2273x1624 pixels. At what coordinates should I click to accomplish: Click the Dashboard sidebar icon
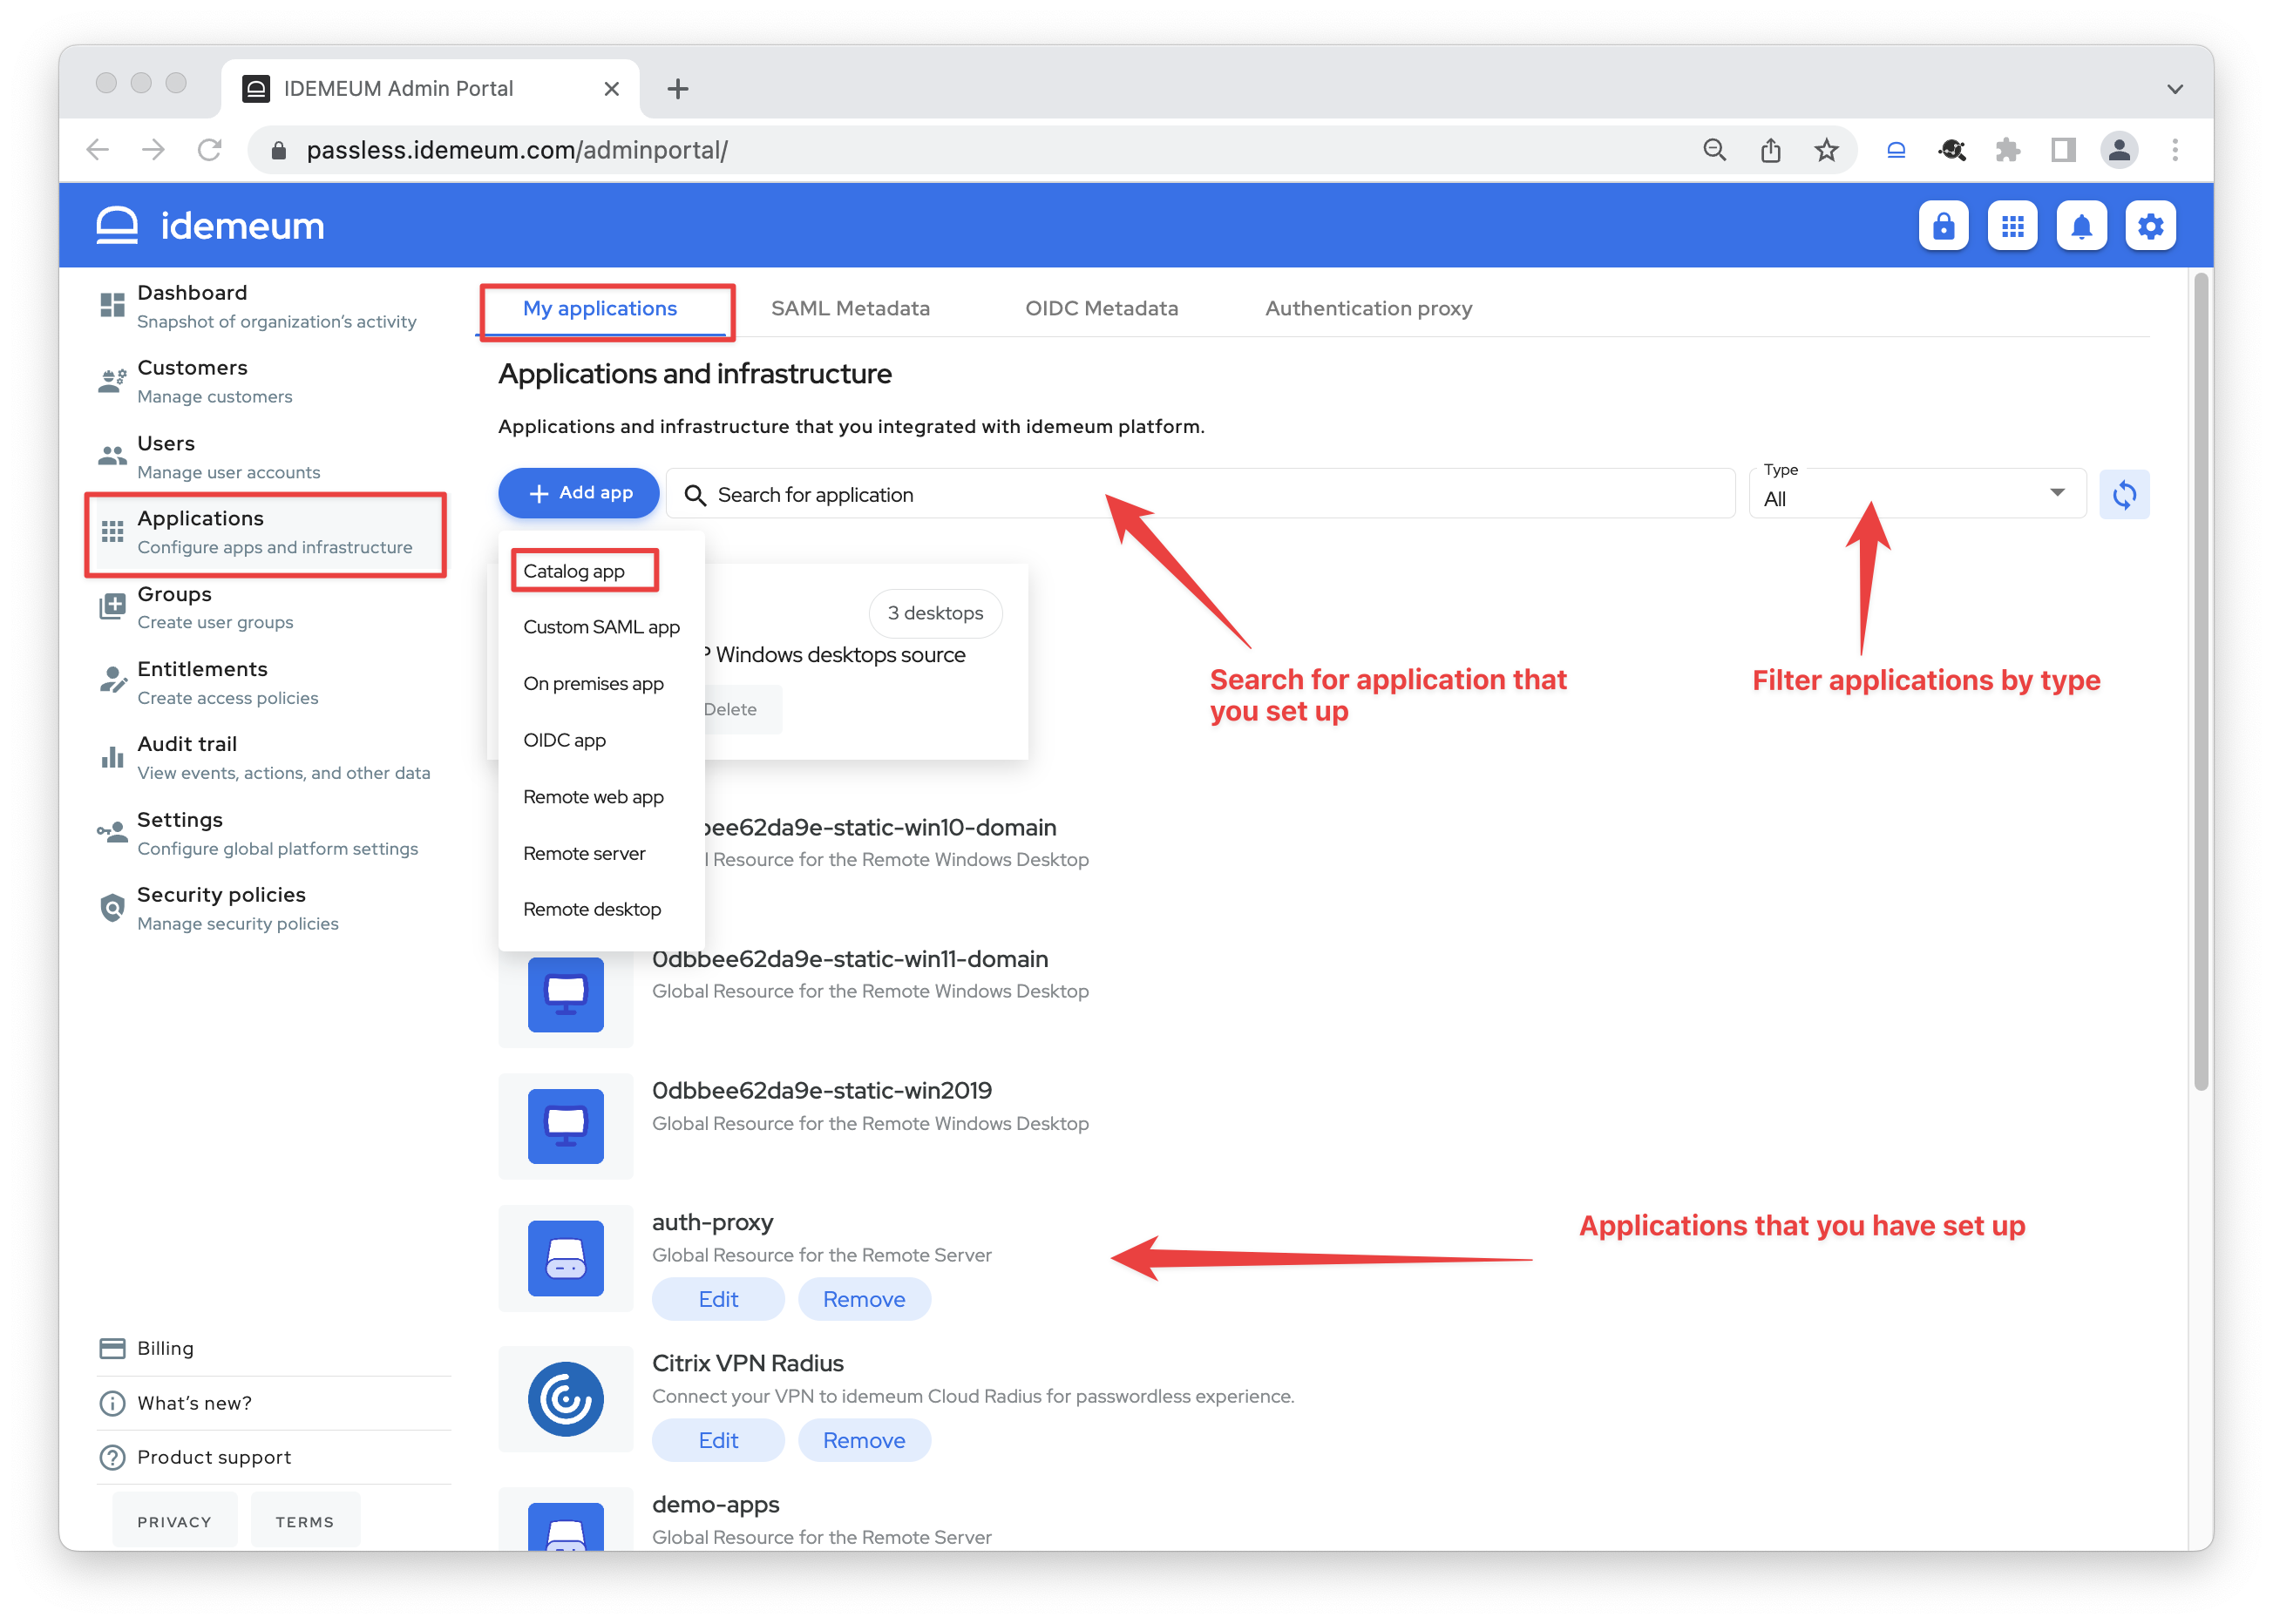pyautogui.click(x=112, y=305)
